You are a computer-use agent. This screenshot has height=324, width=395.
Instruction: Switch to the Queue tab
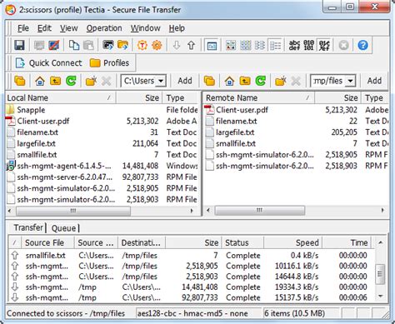tap(63, 228)
